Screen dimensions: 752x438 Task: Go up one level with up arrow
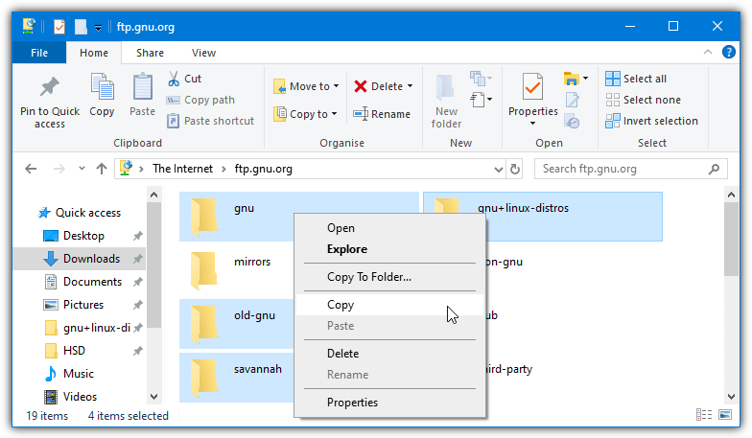tap(102, 169)
